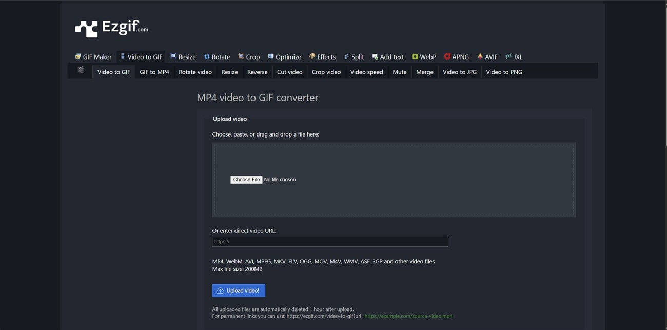This screenshot has width=667, height=330.
Task: Switch to GIF to MP4 tab
Action: click(x=154, y=72)
